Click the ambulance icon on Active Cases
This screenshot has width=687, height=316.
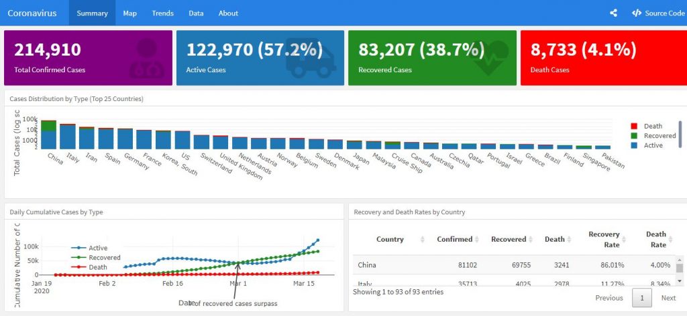pyautogui.click(x=310, y=59)
